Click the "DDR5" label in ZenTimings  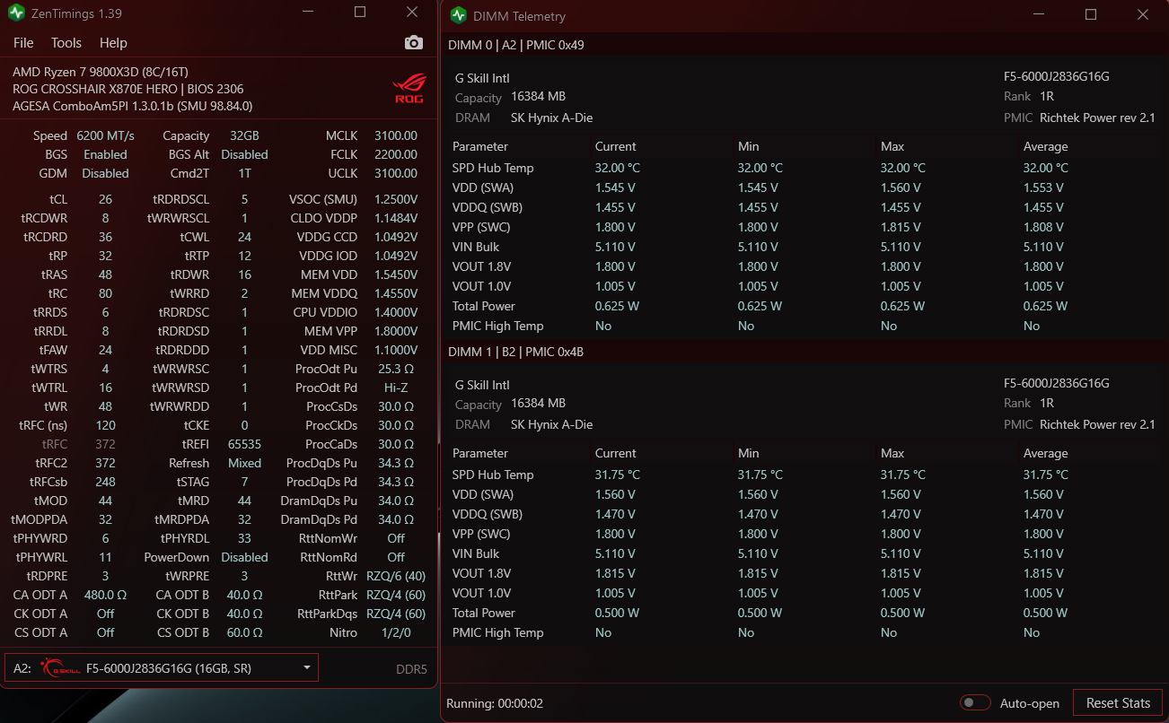(411, 669)
